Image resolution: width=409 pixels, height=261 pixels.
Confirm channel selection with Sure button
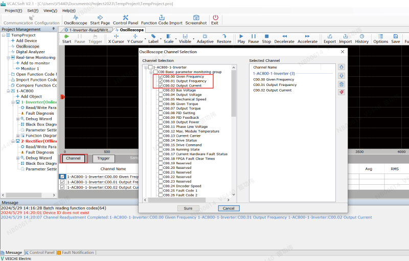[188, 208]
